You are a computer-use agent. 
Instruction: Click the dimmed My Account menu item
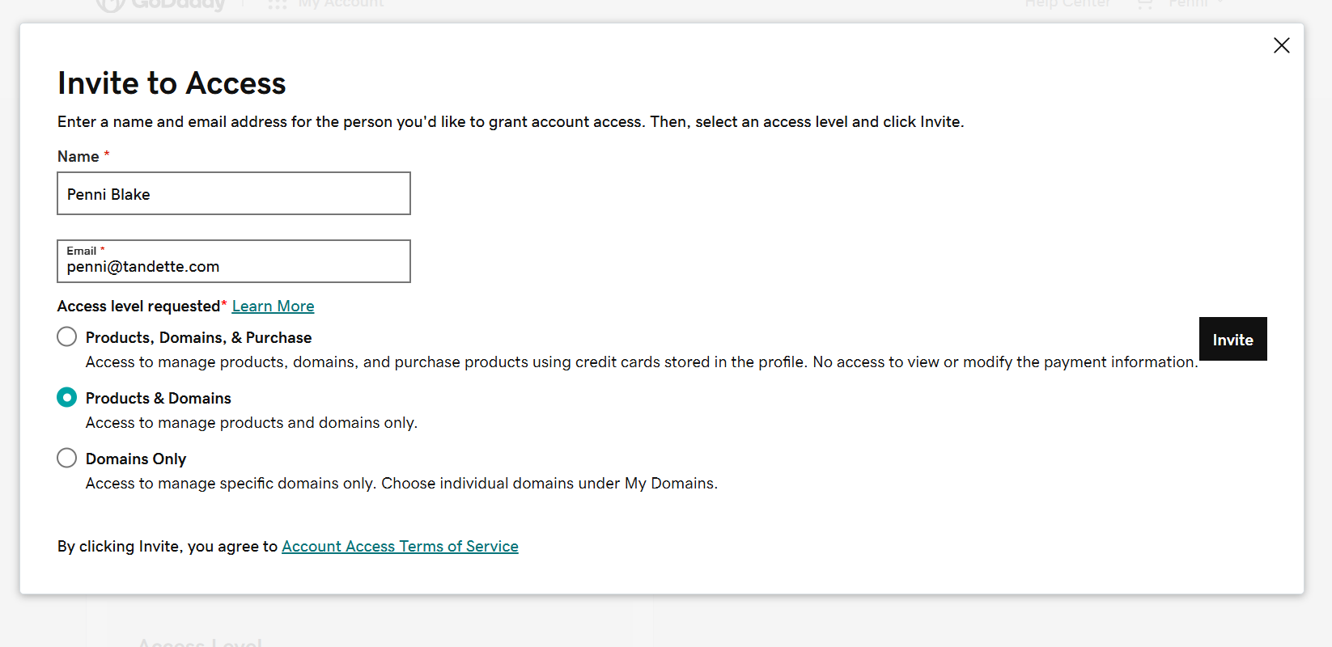point(341,5)
